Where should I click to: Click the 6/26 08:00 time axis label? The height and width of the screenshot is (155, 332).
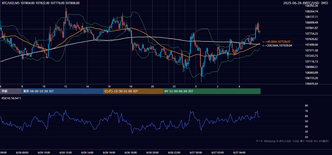22,153
